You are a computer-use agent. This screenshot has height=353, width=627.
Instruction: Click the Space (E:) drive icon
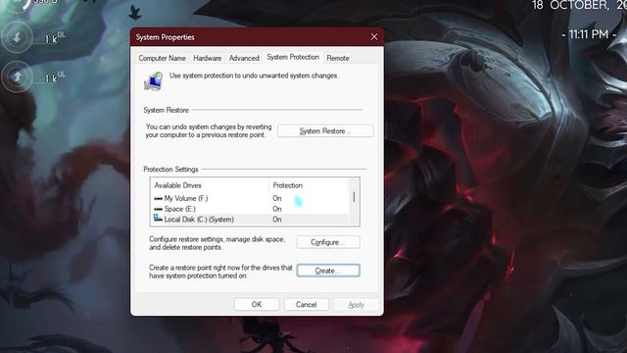(158, 209)
